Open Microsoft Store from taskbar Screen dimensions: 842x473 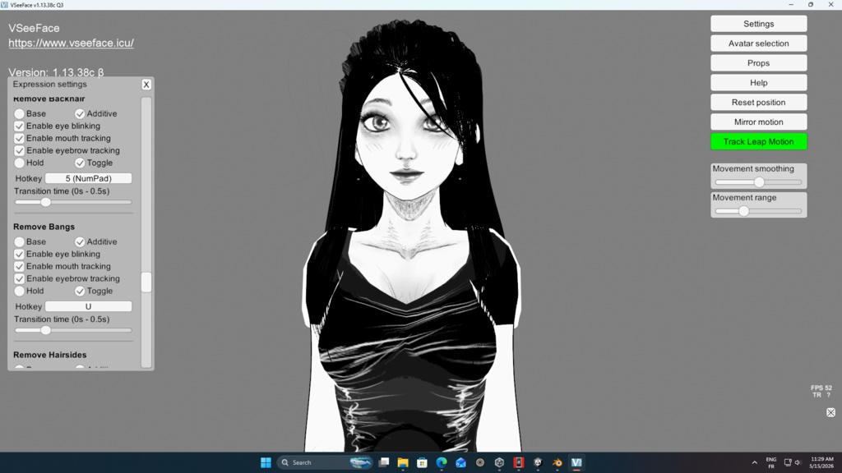[422, 462]
